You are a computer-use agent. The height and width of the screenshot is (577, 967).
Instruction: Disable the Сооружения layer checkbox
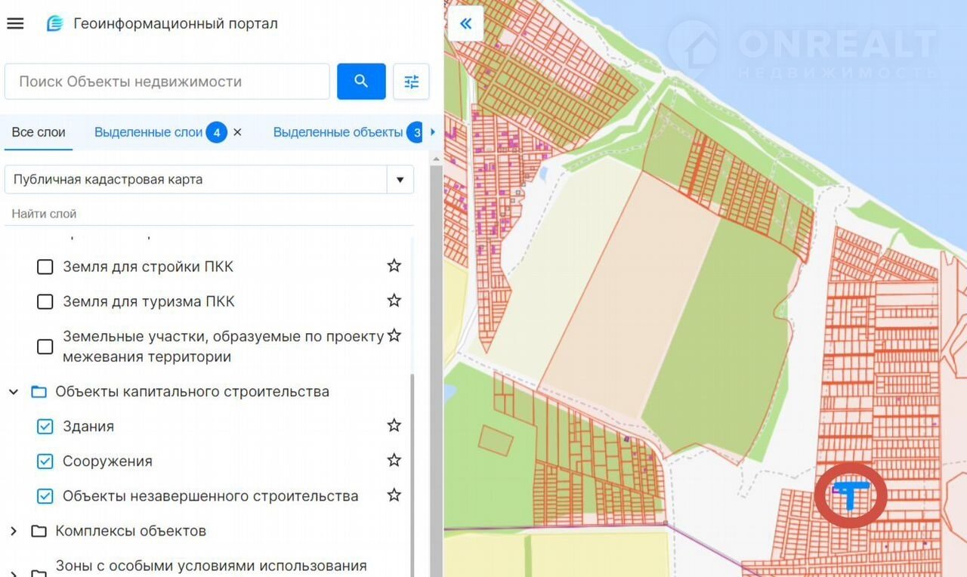(x=45, y=461)
